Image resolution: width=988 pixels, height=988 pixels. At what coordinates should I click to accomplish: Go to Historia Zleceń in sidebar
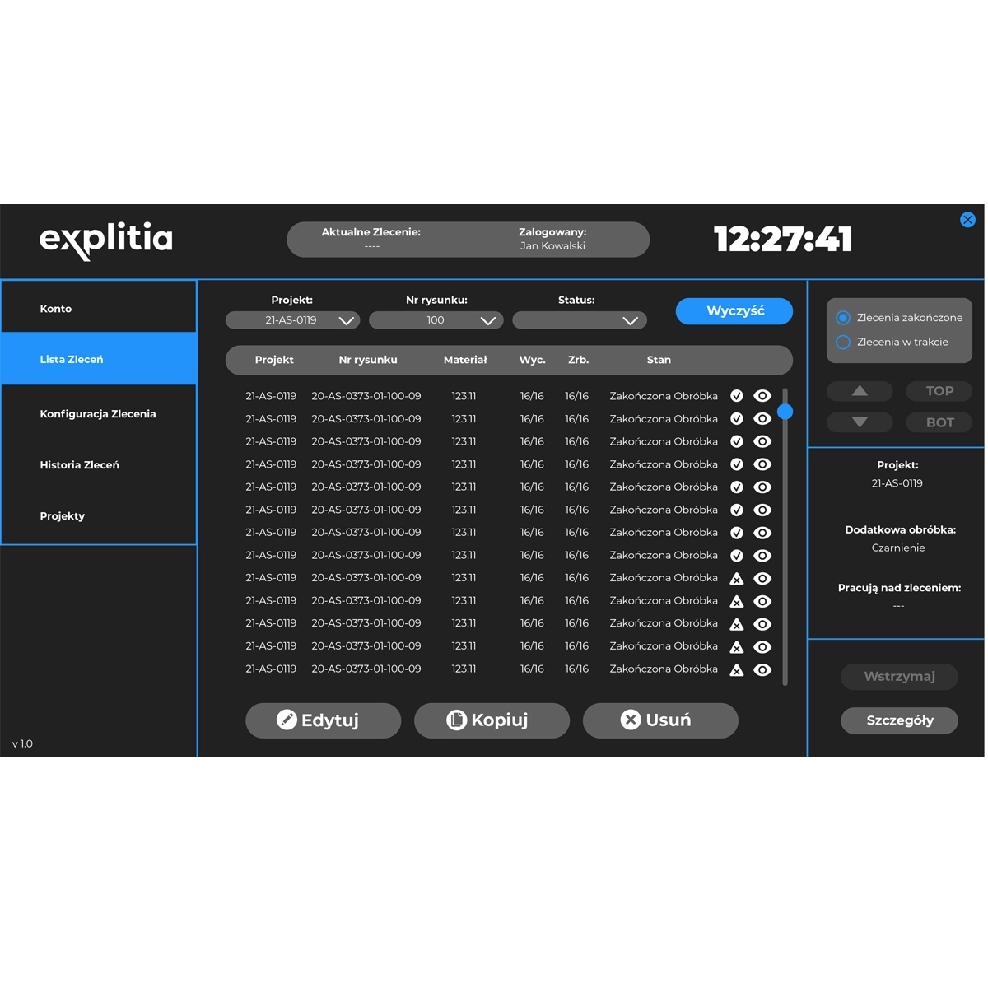click(x=80, y=465)
